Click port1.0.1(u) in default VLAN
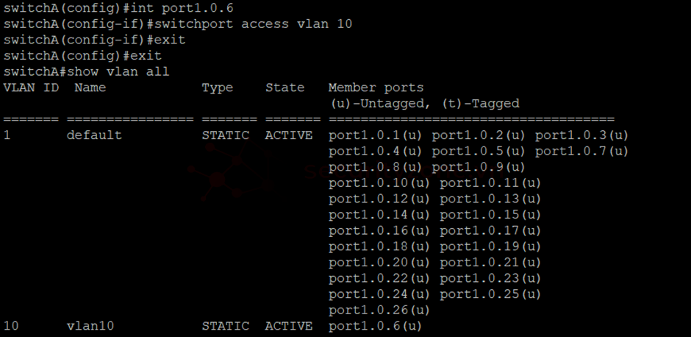Screen dimensions: 691x337 [x=375, y=135]
